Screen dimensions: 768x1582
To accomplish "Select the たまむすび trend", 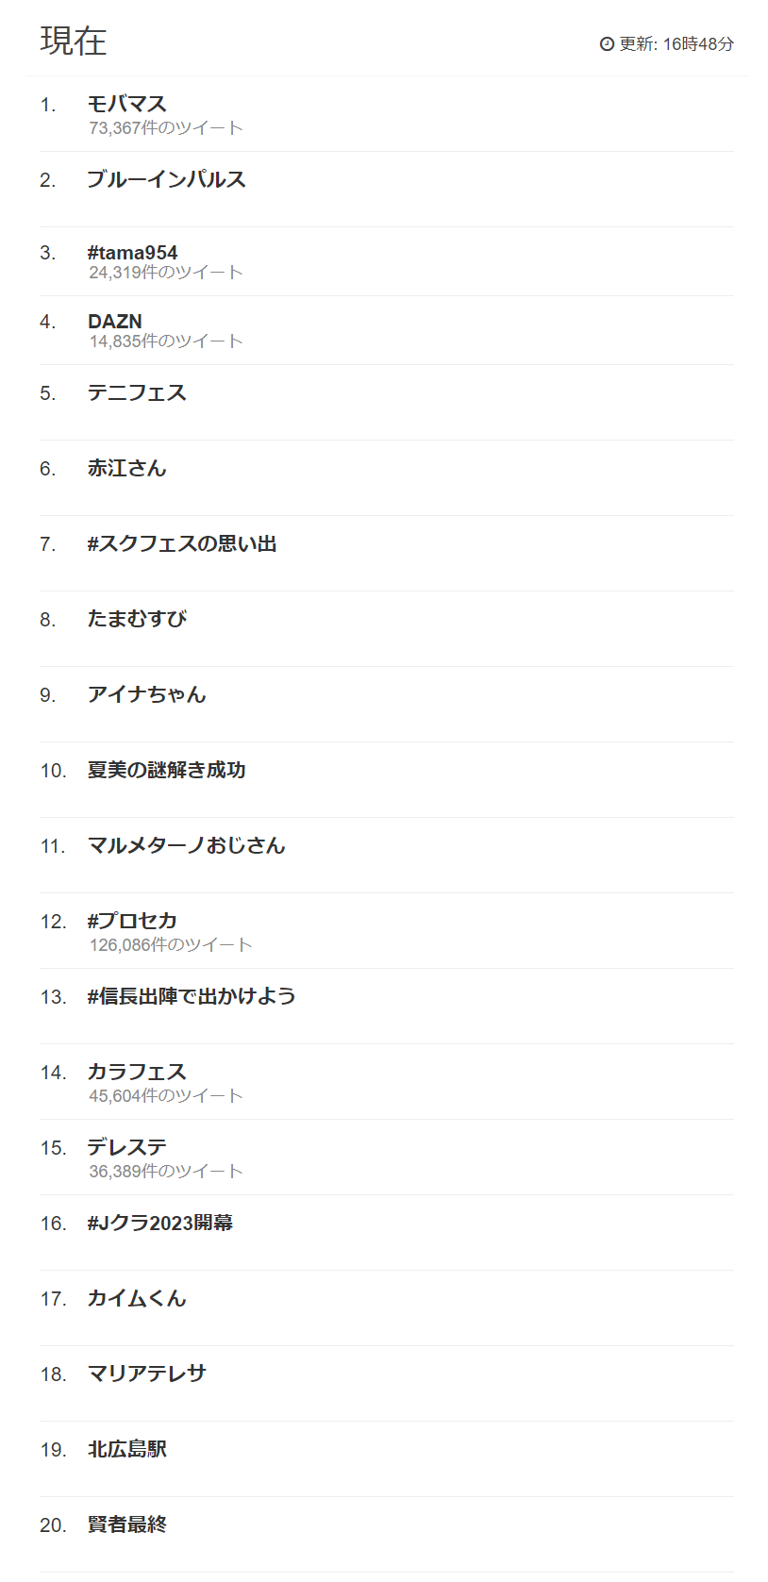I will 137,619.
